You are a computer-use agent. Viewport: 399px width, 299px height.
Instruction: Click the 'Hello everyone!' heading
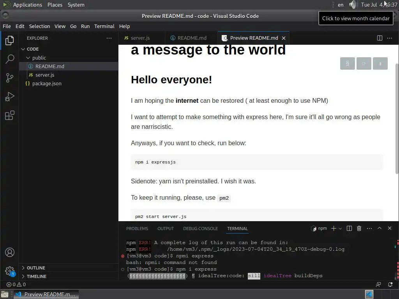pyautogui.click(x=171, y=79)
